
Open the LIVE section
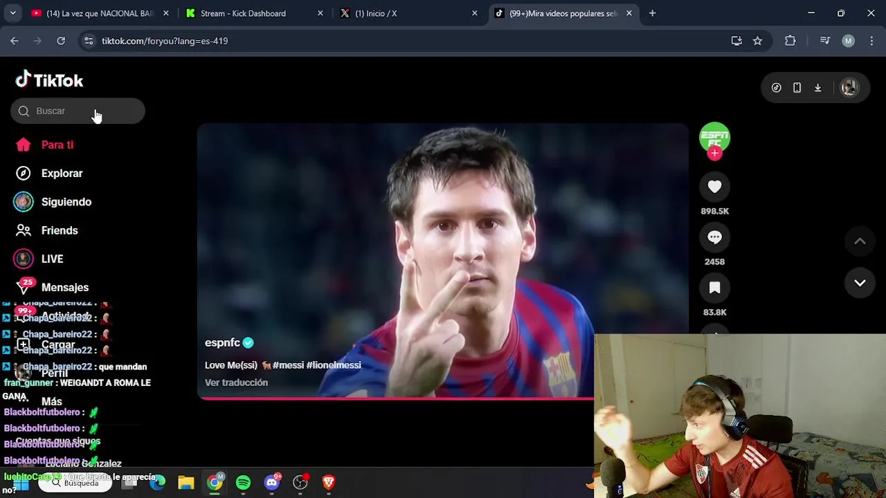click(x=39, y=259)
